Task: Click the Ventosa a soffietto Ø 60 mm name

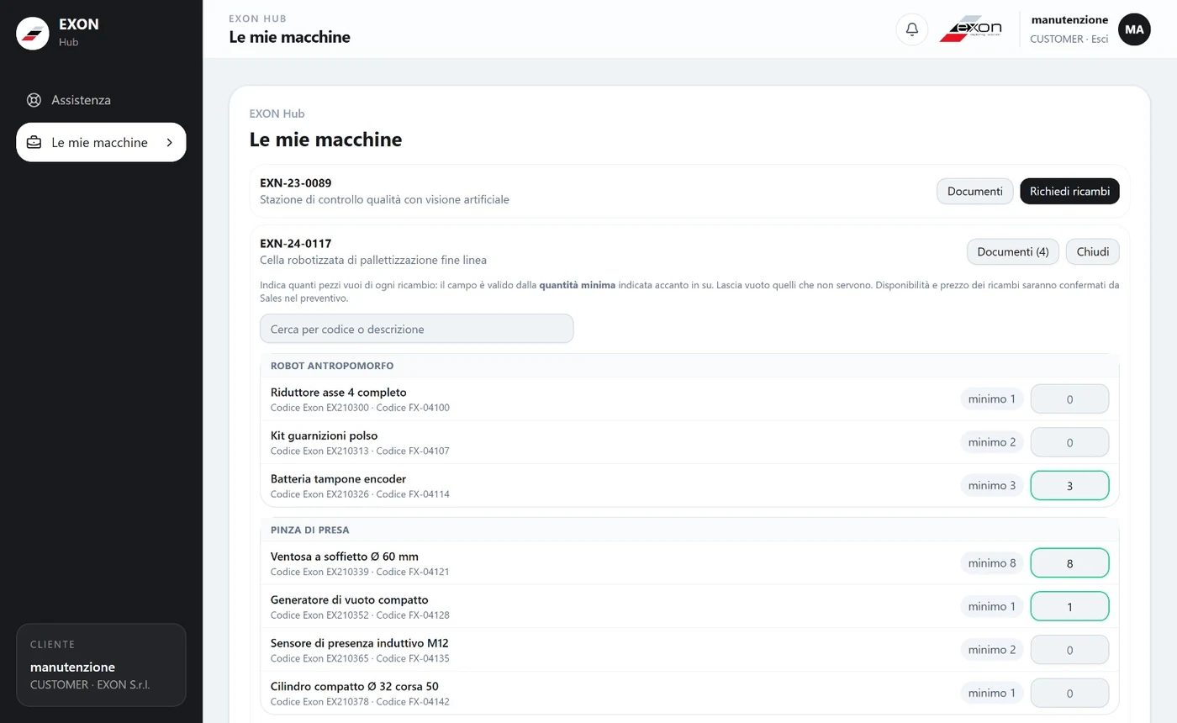Action: (345, 557)
